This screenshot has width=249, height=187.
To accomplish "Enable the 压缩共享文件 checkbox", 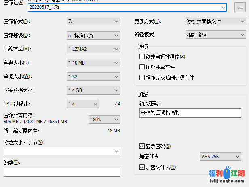I will (x=142, y=67).
